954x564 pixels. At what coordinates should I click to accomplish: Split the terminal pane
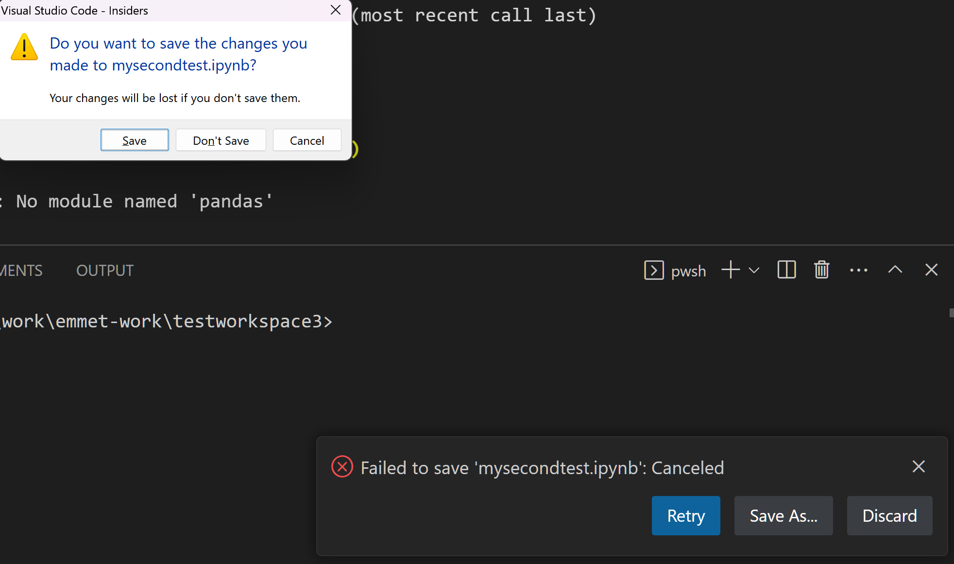pos(786,270)
